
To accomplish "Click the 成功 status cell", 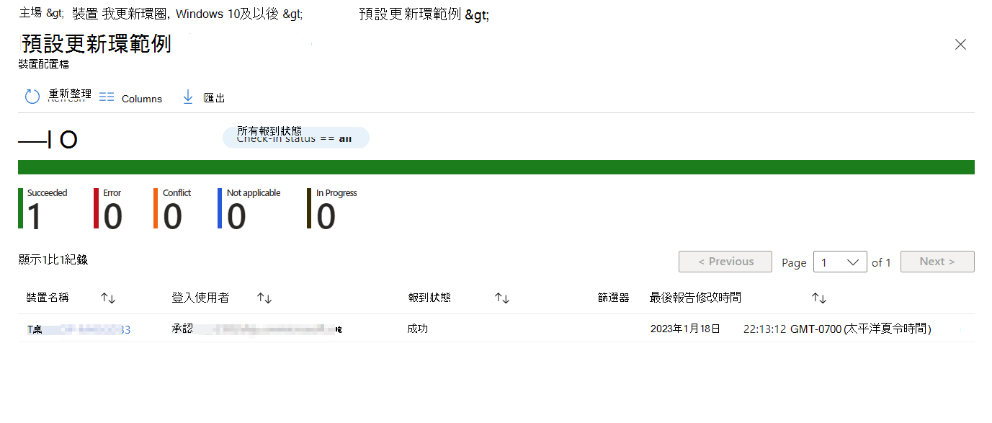I will (418, 329).
